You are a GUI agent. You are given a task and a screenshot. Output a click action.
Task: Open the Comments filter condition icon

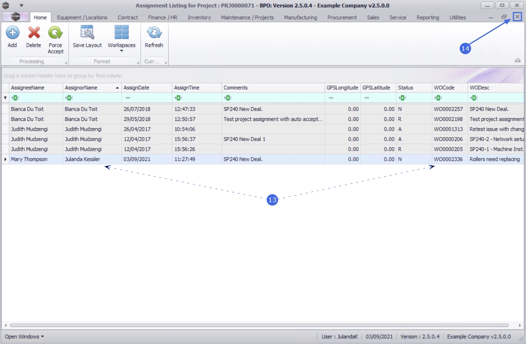[228, 98]
